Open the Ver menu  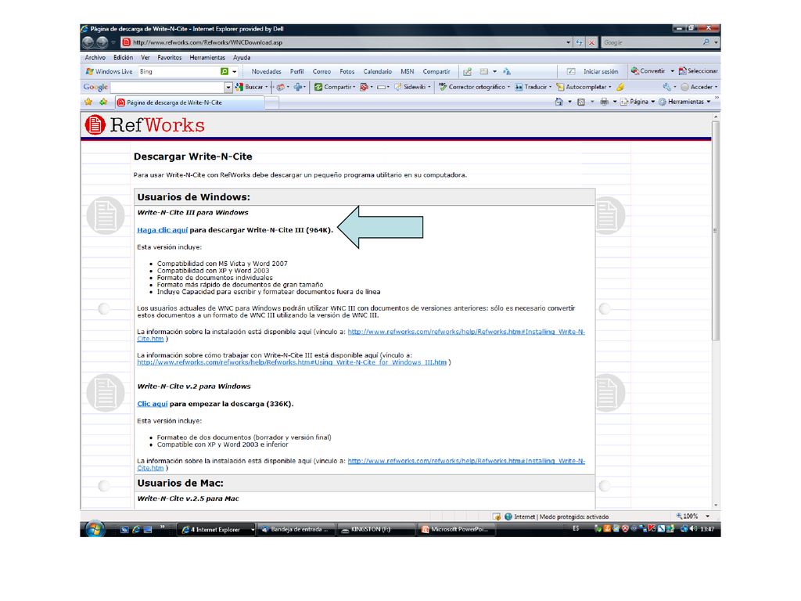(x=145, y=58)
